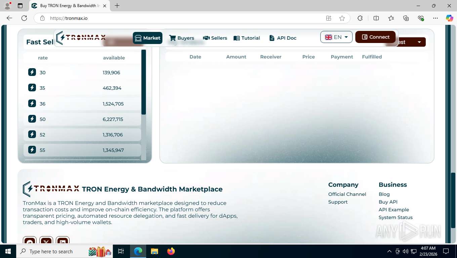Open the Support link in the footer
457x258 pixels.
(x=338, y=202)
